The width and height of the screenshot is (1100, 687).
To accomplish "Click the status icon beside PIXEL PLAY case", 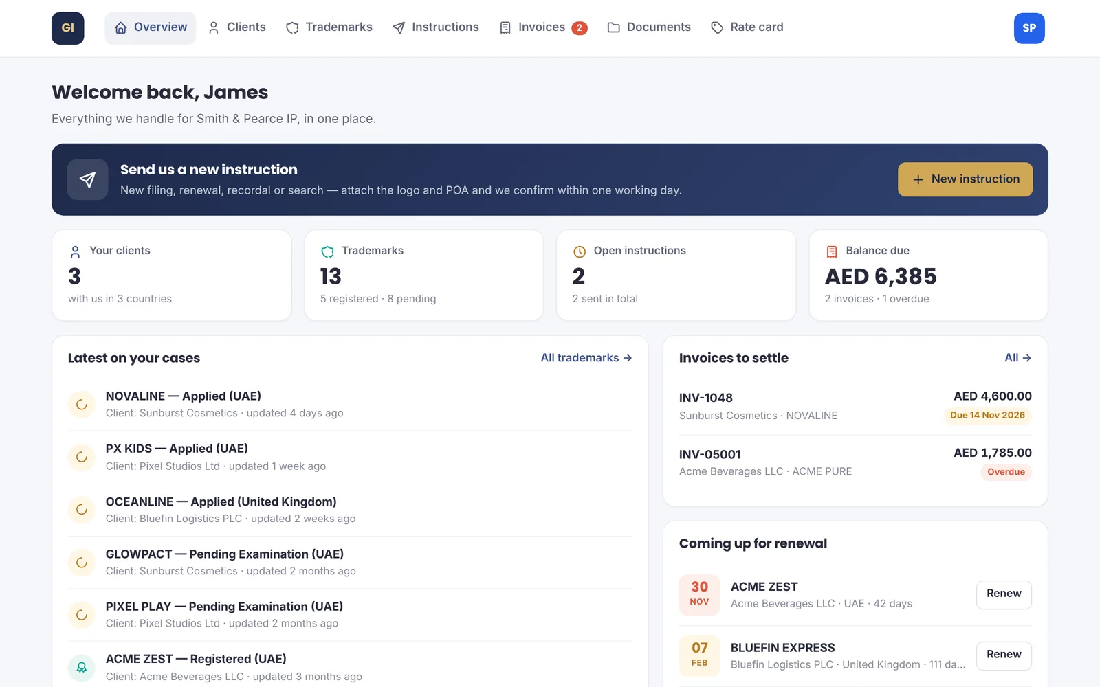I will pyautogui.click(x=82, y=615).
